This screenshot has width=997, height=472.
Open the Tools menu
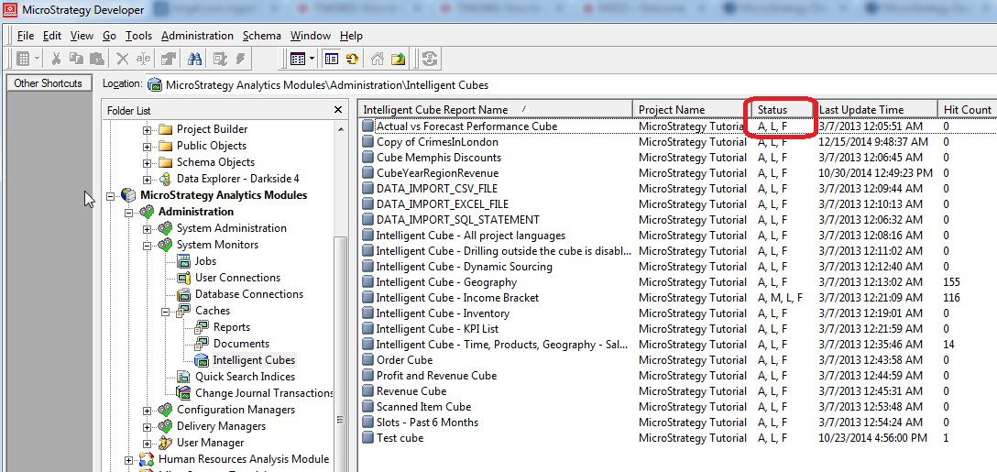[138, 36]
